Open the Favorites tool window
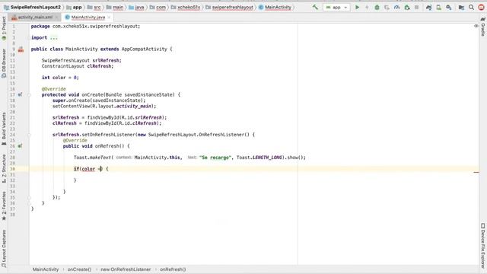487x274 pixels. click(4, 205)
